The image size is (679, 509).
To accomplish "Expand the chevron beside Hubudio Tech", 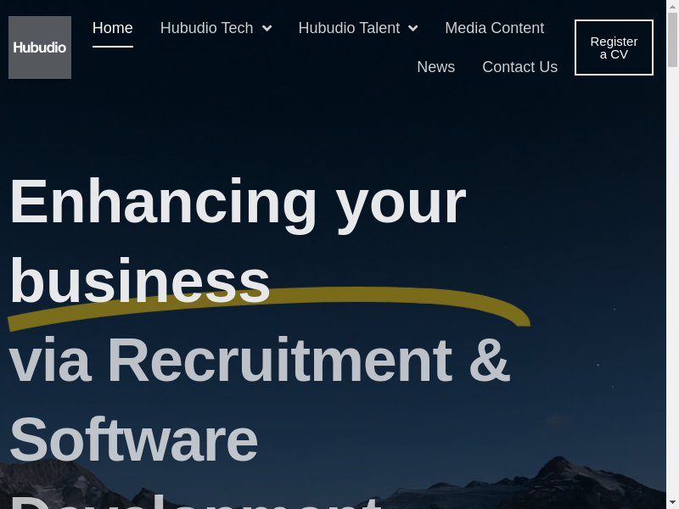I will click(x=267, y=29).
